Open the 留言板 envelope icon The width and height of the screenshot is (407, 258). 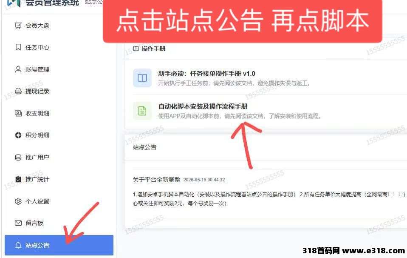(x=18, y=223)
